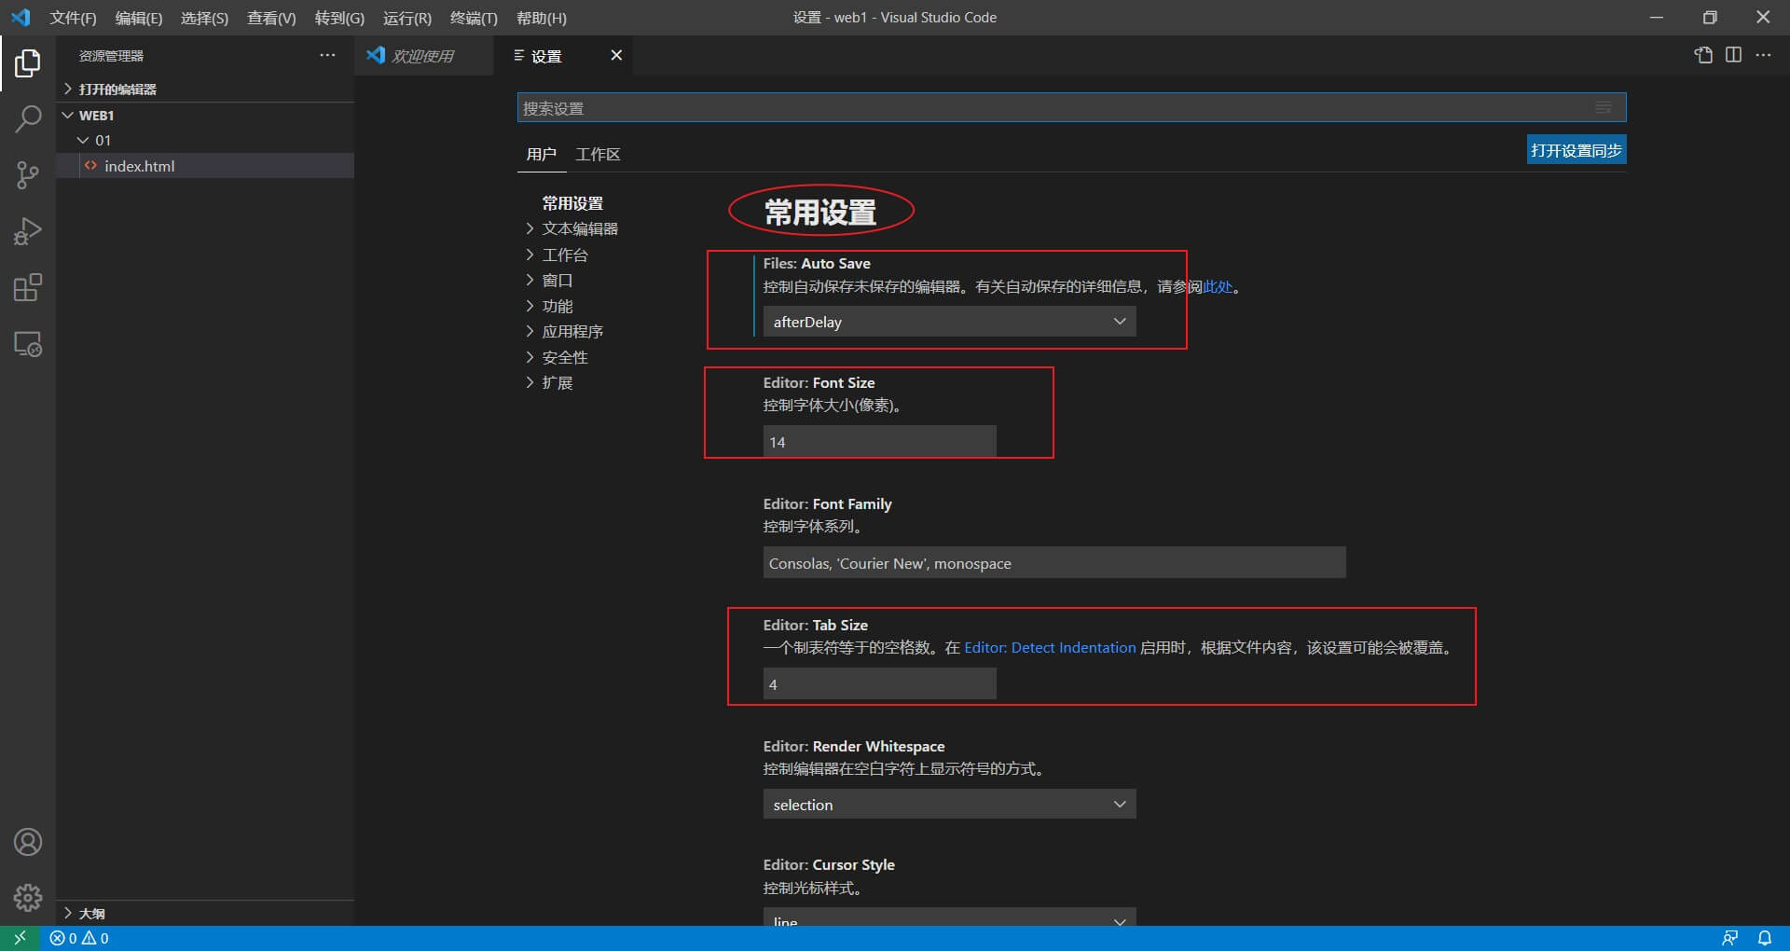Expand 扩展 settings category
This screenshot has height=951, width=1790.
click(549, 382)
